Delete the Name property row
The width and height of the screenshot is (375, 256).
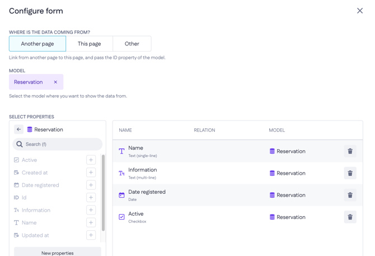[350, 151]
